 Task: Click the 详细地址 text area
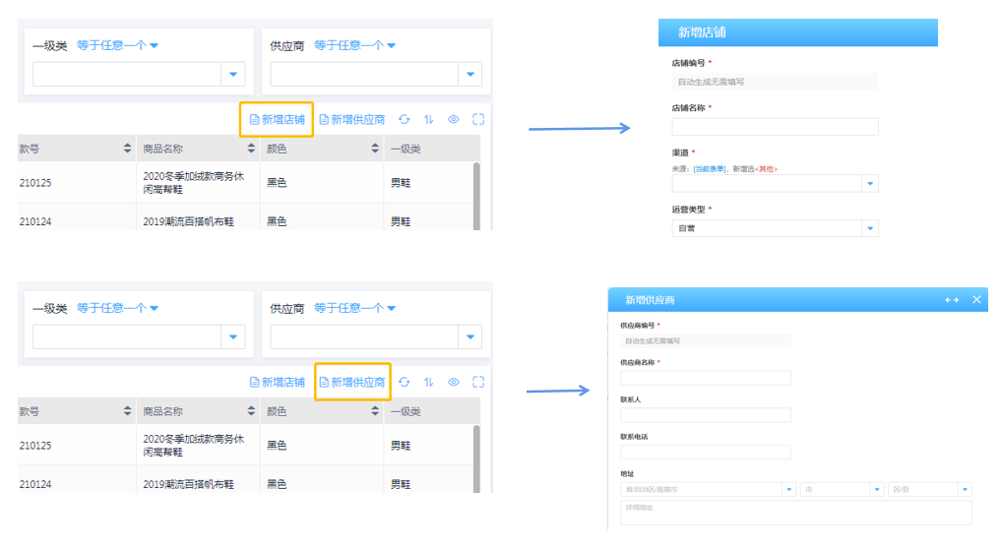click(x=795, y=513)
